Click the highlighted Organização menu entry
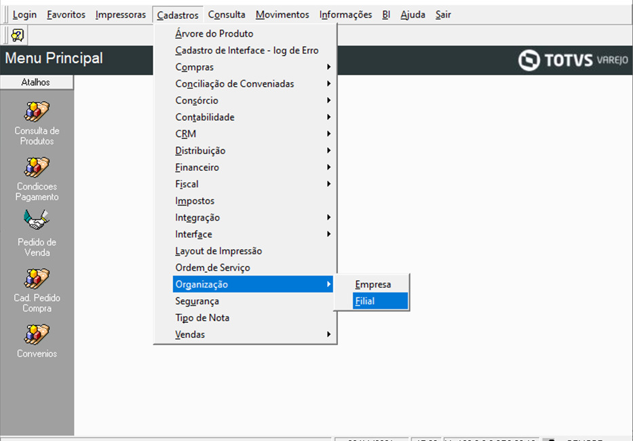This screenshot has height=441, width=633. (254, 284)
